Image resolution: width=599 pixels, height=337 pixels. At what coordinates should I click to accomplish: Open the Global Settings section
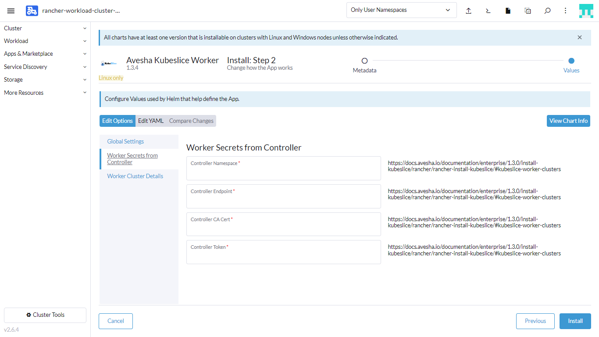click(x=139, y=141)
